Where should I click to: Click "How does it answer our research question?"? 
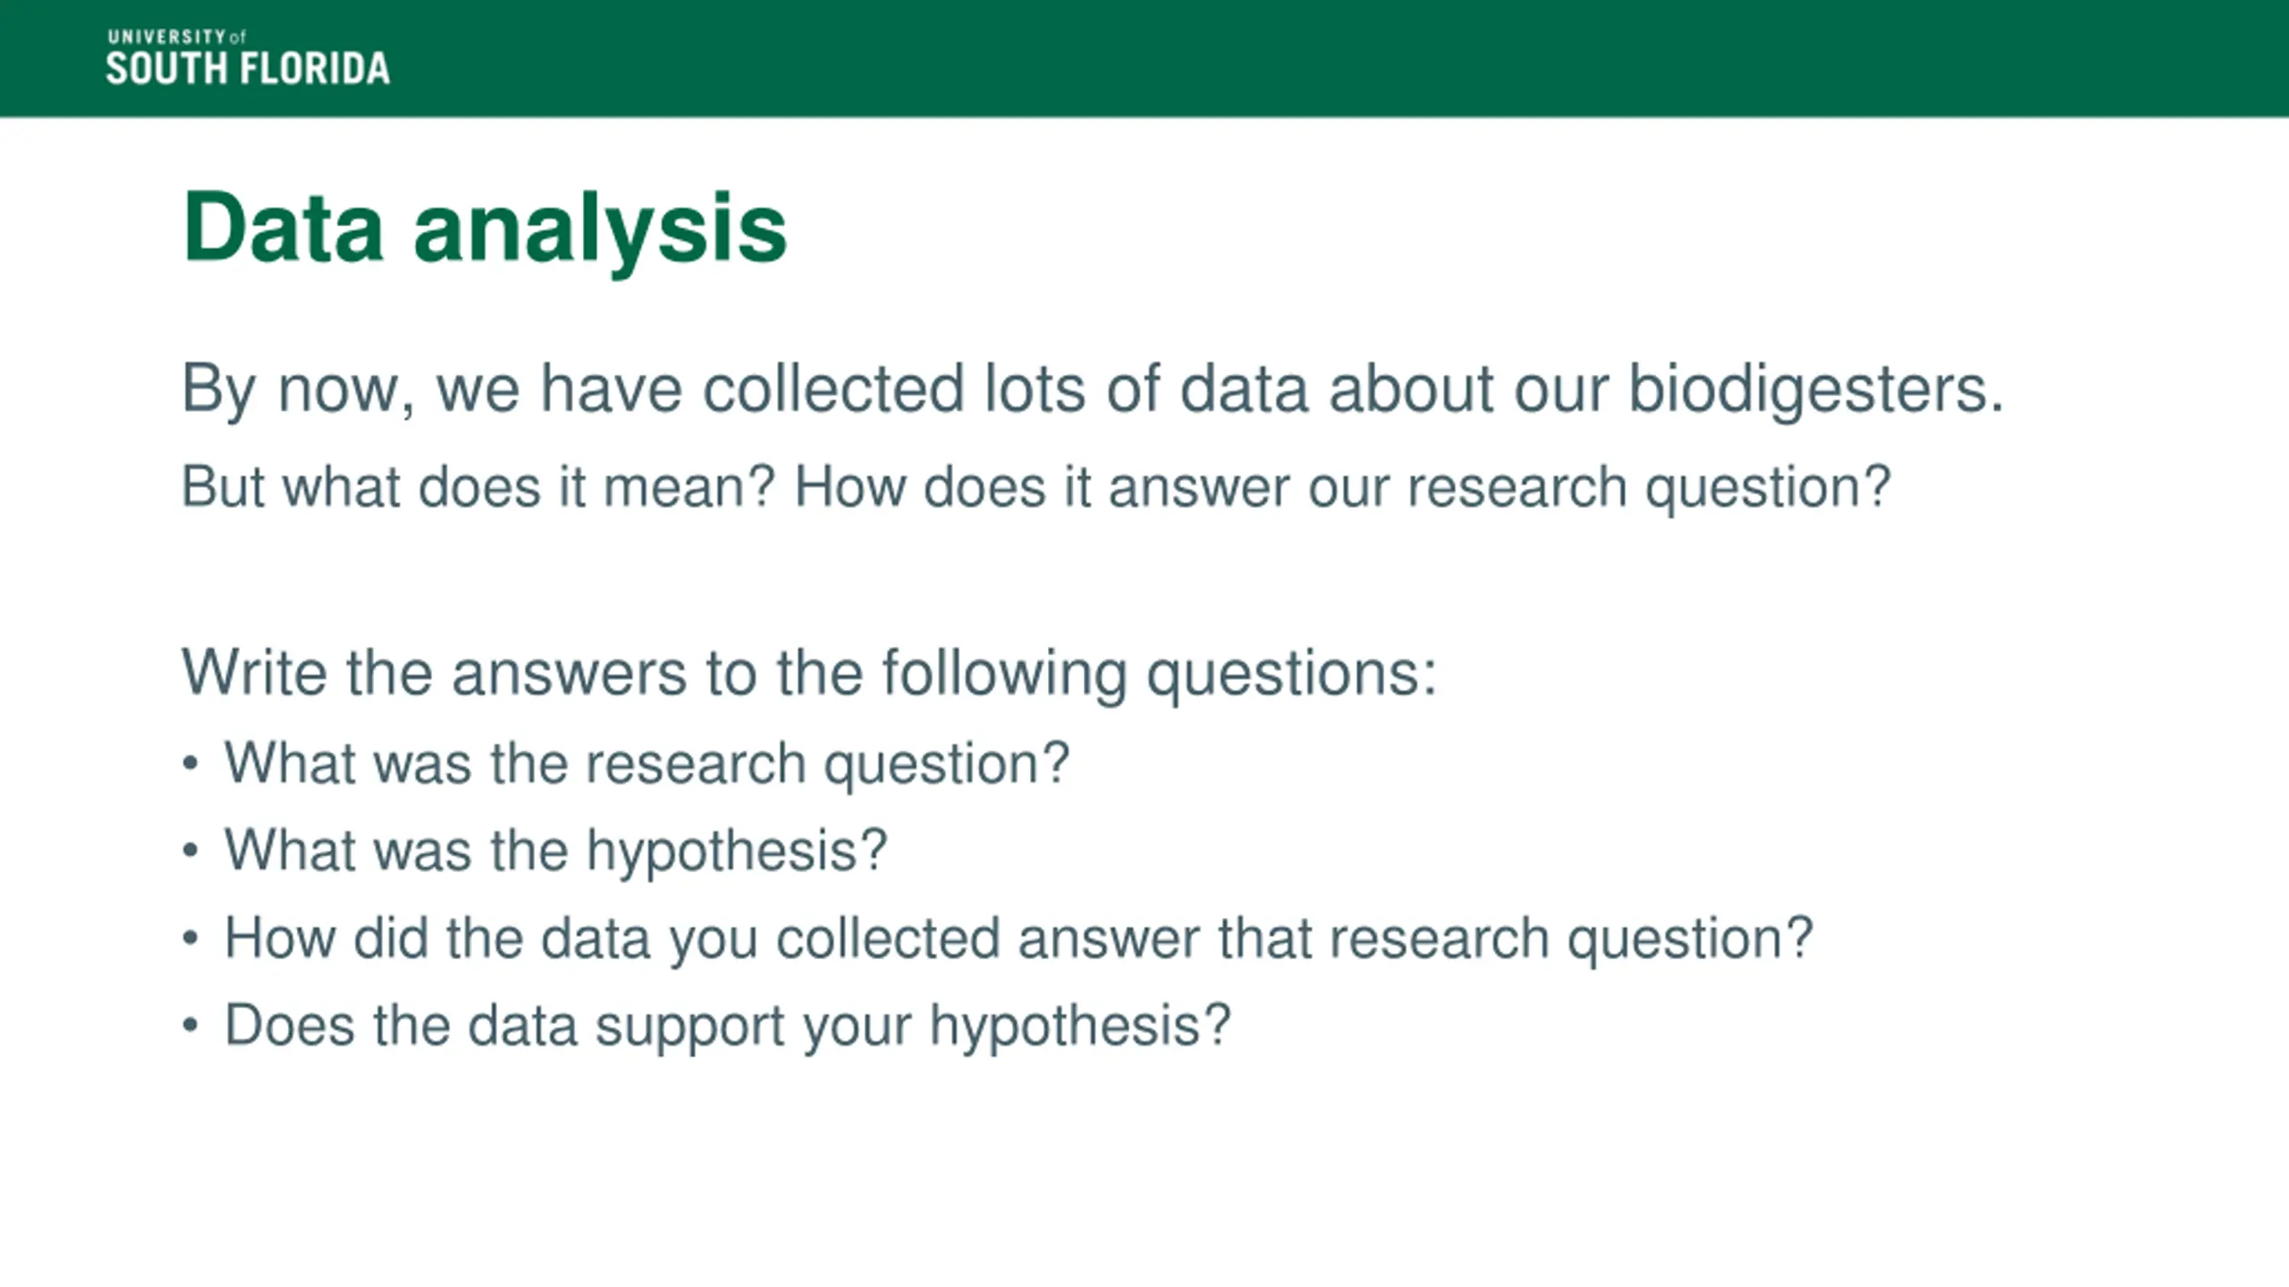coord(1342,487)
